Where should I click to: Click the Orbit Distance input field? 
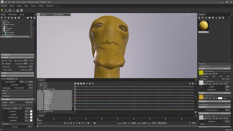click(31, 67)
